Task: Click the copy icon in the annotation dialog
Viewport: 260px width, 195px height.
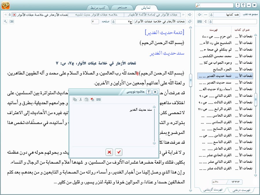Action: click(75, 100)
